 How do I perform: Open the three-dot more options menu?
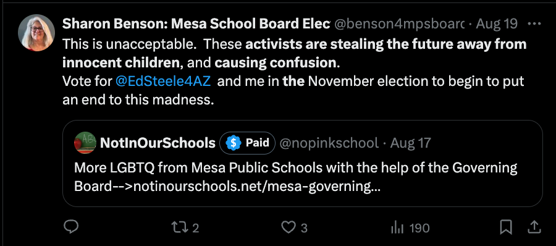click(x=534, y=23)
